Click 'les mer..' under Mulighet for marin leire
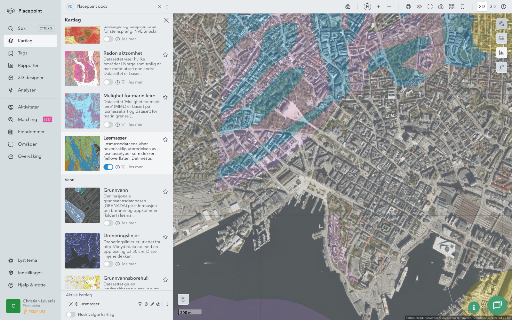 tap(137, 124)
